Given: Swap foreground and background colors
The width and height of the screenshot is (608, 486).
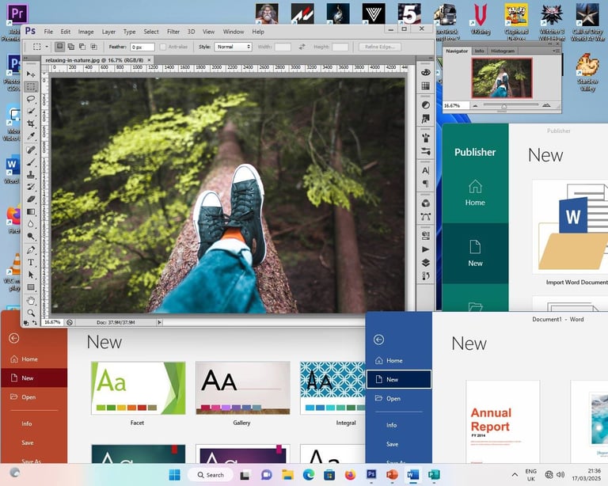Looking at the screenshot, I should [x=35, y=322].
